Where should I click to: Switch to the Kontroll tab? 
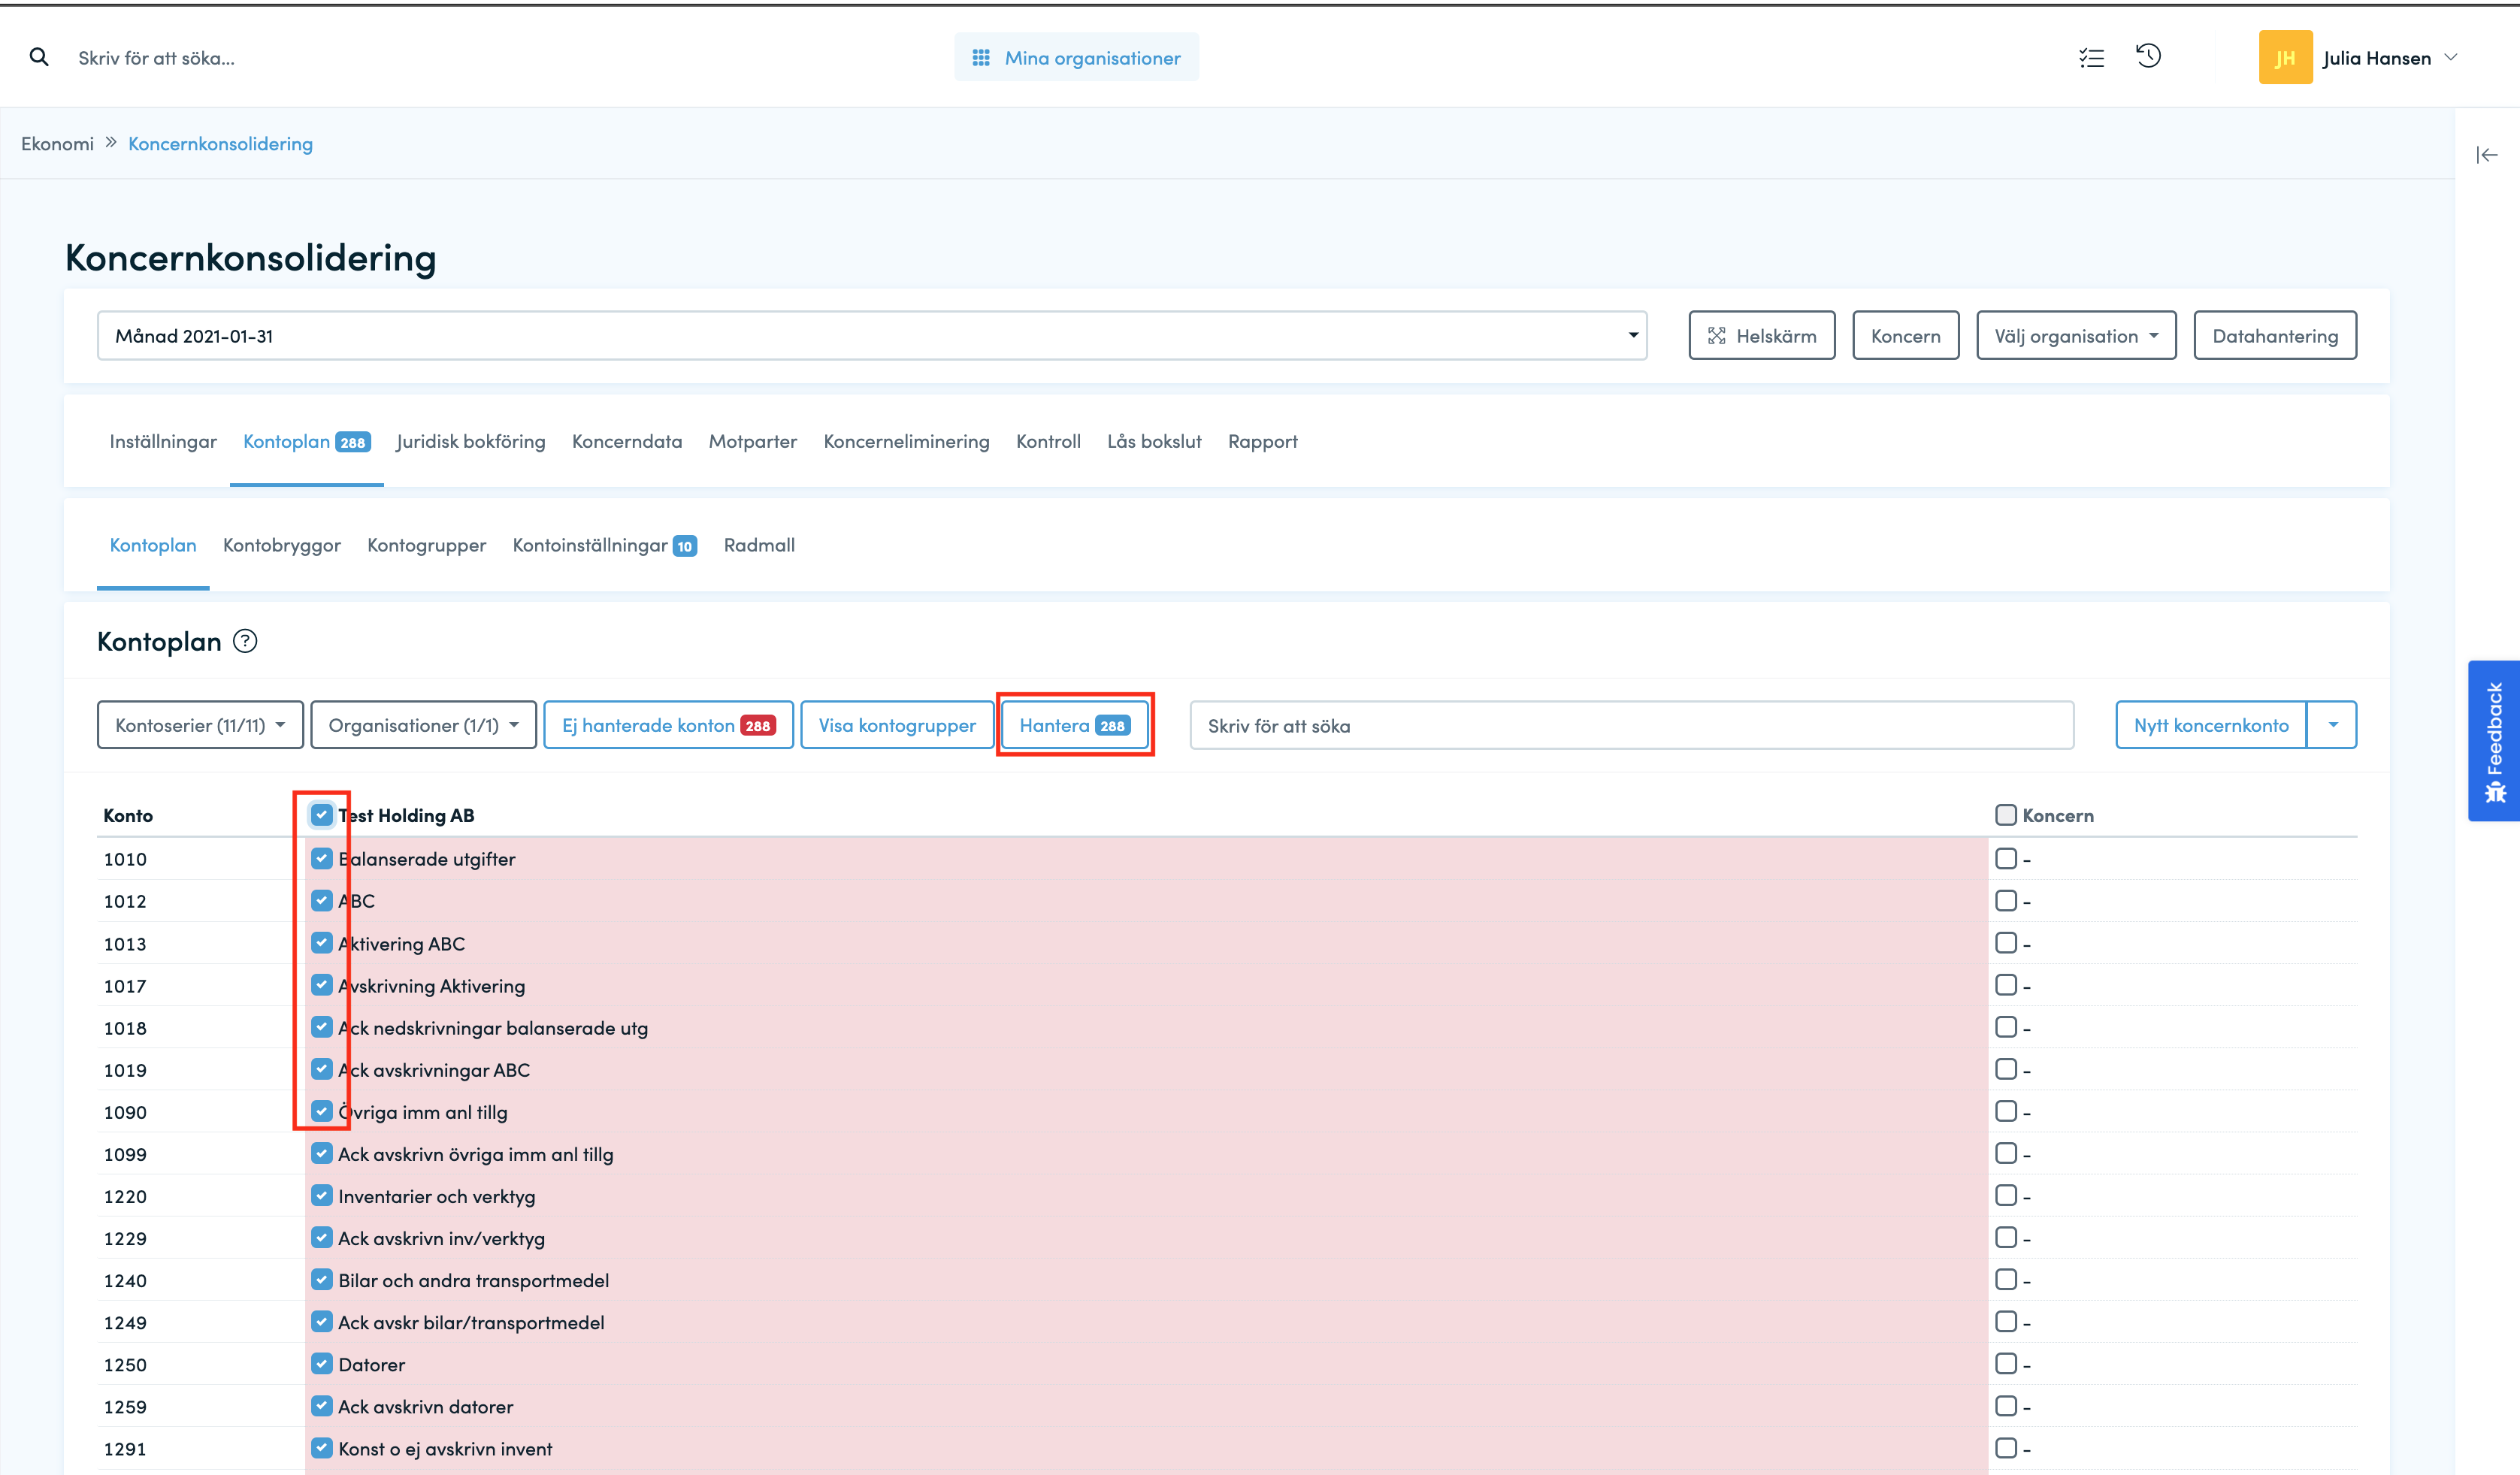pos(1048,441)
